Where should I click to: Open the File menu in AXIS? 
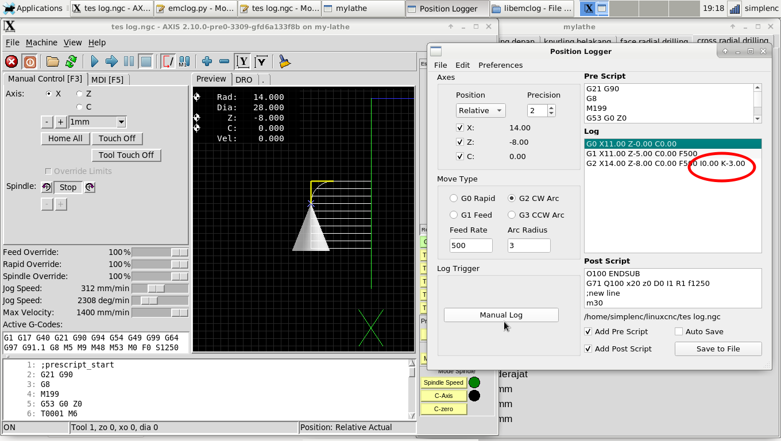(x=13, y=42)
